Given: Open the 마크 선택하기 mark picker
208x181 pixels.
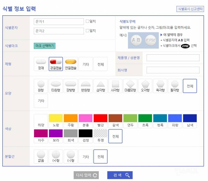Looking at the screenshot, I should click(x=44, y=46).
